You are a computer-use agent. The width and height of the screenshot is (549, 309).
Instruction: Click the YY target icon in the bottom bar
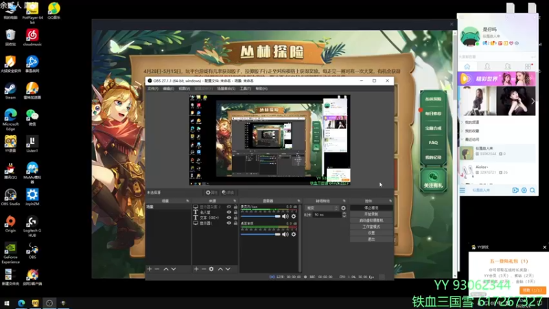pyautogui.click(x=524, y=190)
